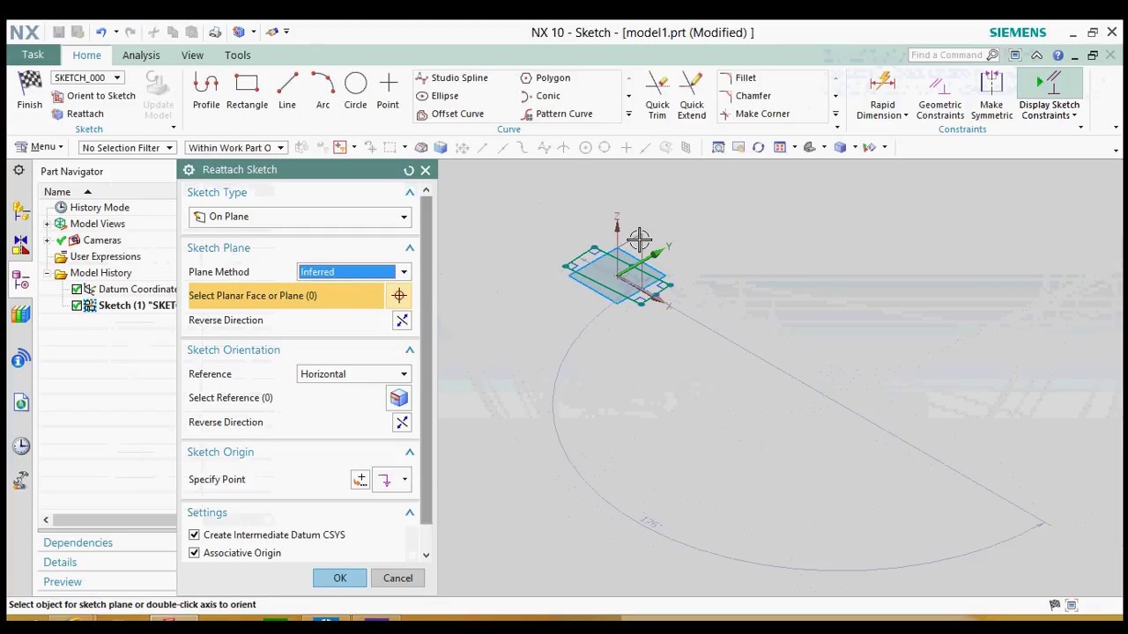Collapse the Settings section
1128x634 pixels.
click(x=410, y=512)
